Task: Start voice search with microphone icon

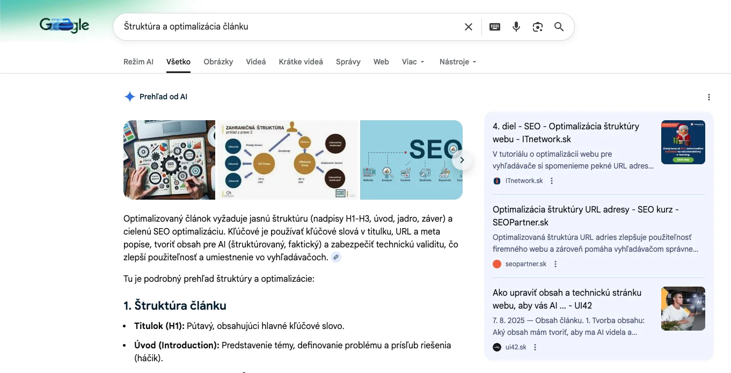Action: 516,27
